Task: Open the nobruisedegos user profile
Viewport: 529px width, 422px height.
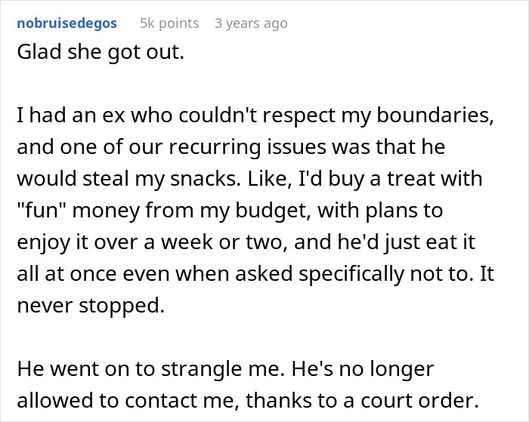Action: click(x=67, y=23)
